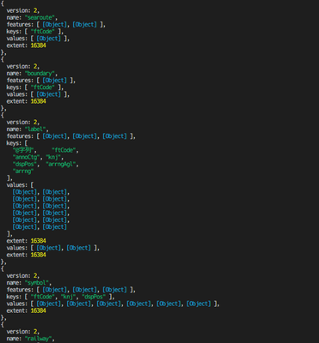Select extent value 16384 of searoute block
Image resolution: width=319 pixels, height=343 pixels.
pos(38,45)
